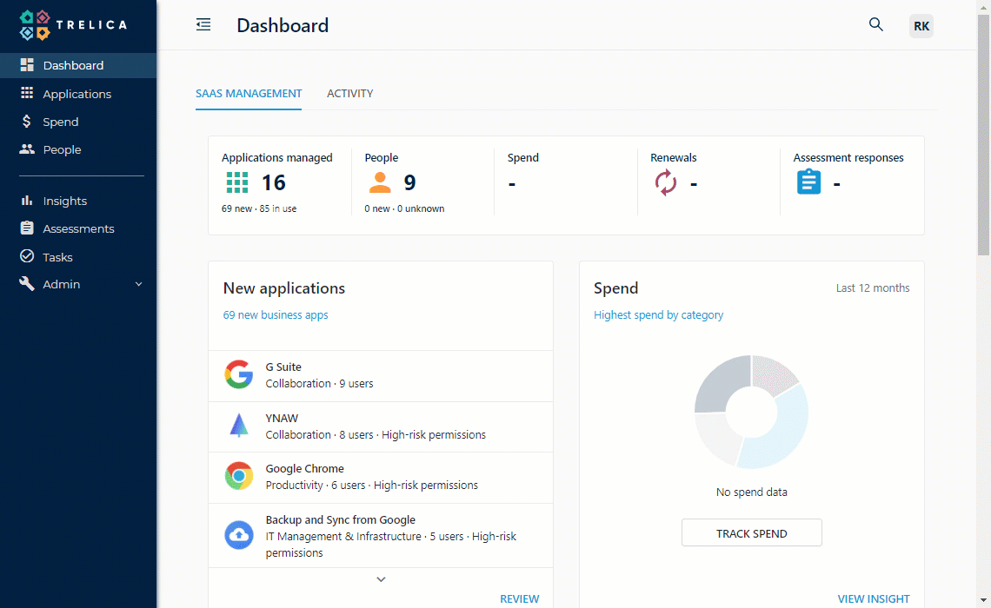Viewport: 991px width, 608px height.
Task: Click the G Suite Google logo
Action: point(239,374)
